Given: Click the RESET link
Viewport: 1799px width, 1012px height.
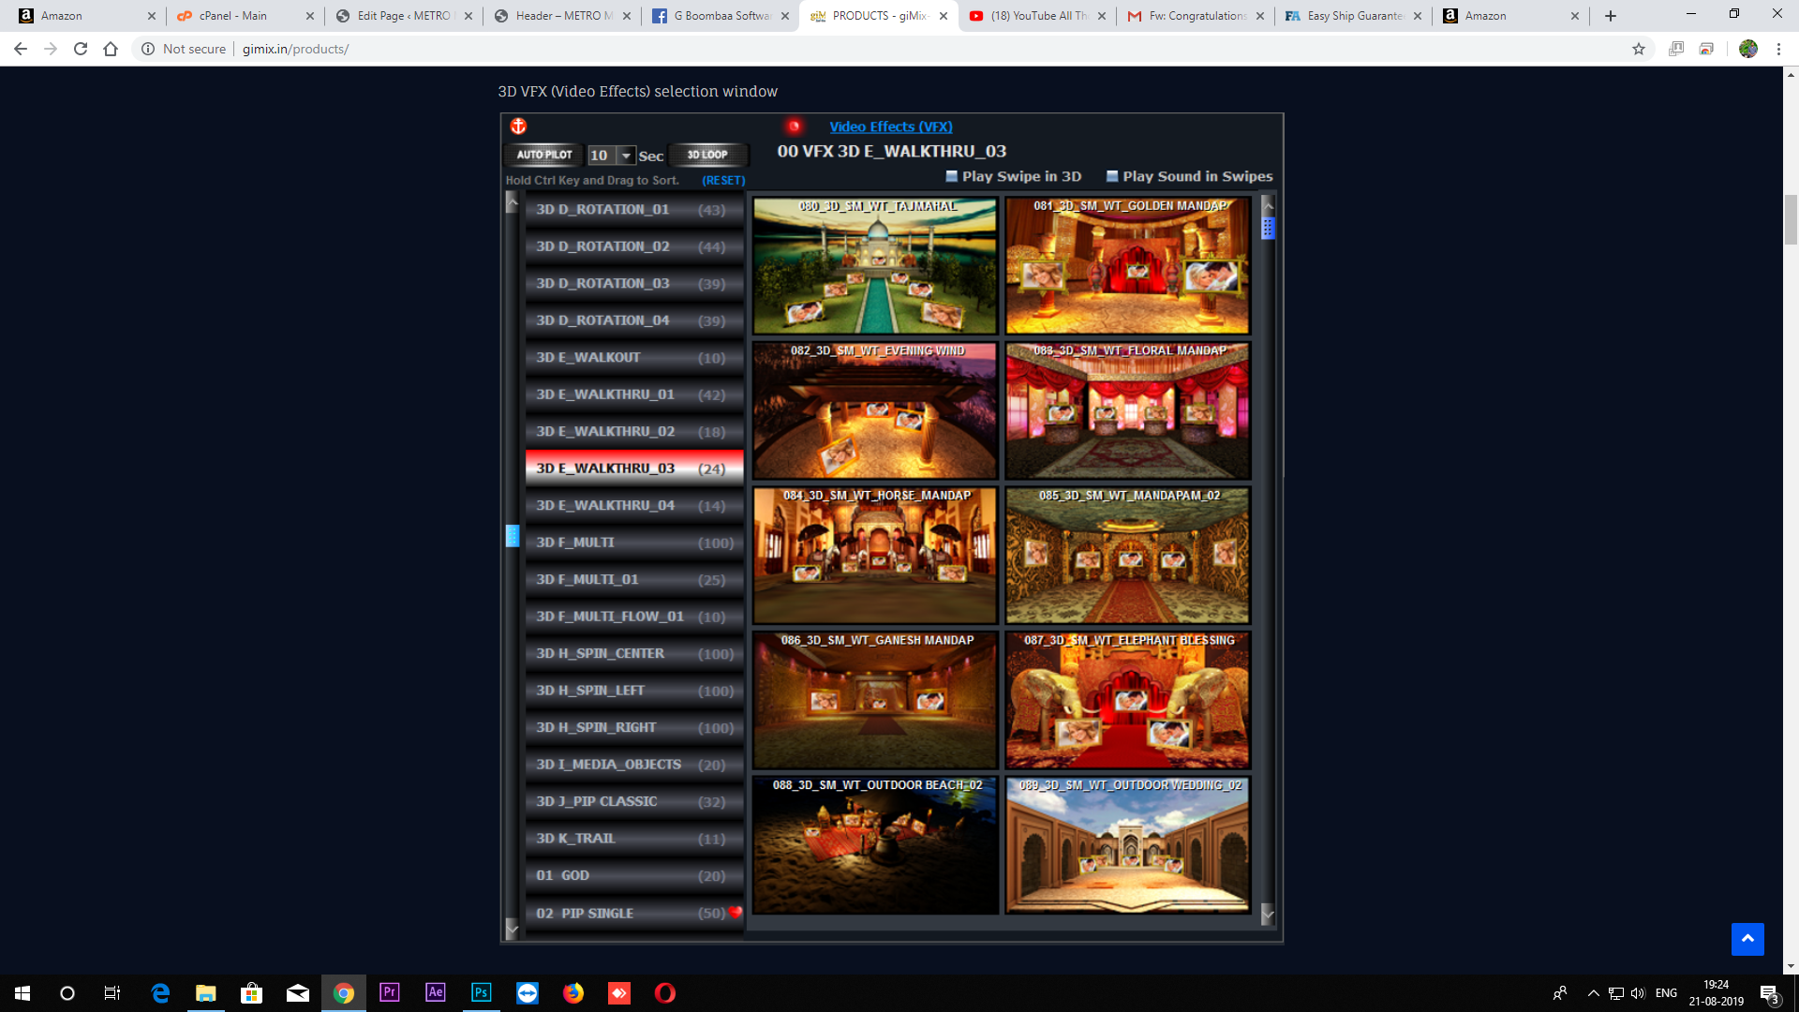Looking at the screenshot, I should pyautogui.click(x=722, y=180).
